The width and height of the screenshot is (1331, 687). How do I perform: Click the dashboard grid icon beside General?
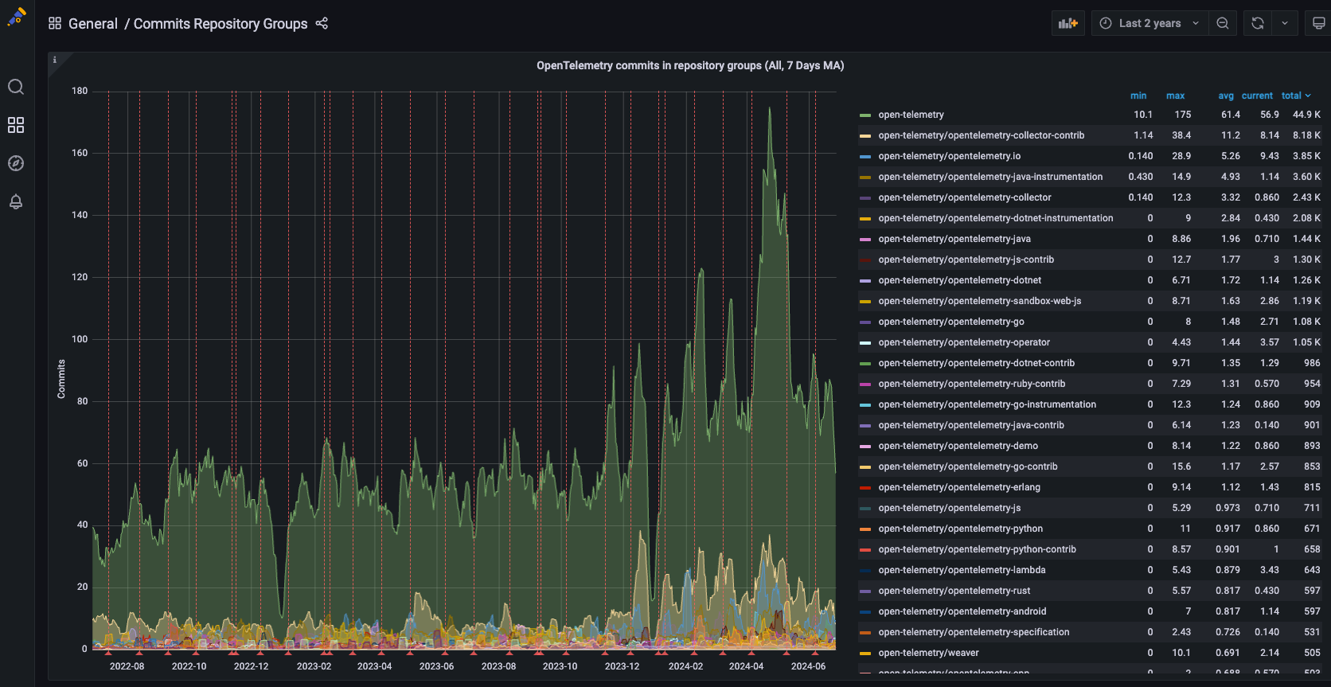click(55, 23)
